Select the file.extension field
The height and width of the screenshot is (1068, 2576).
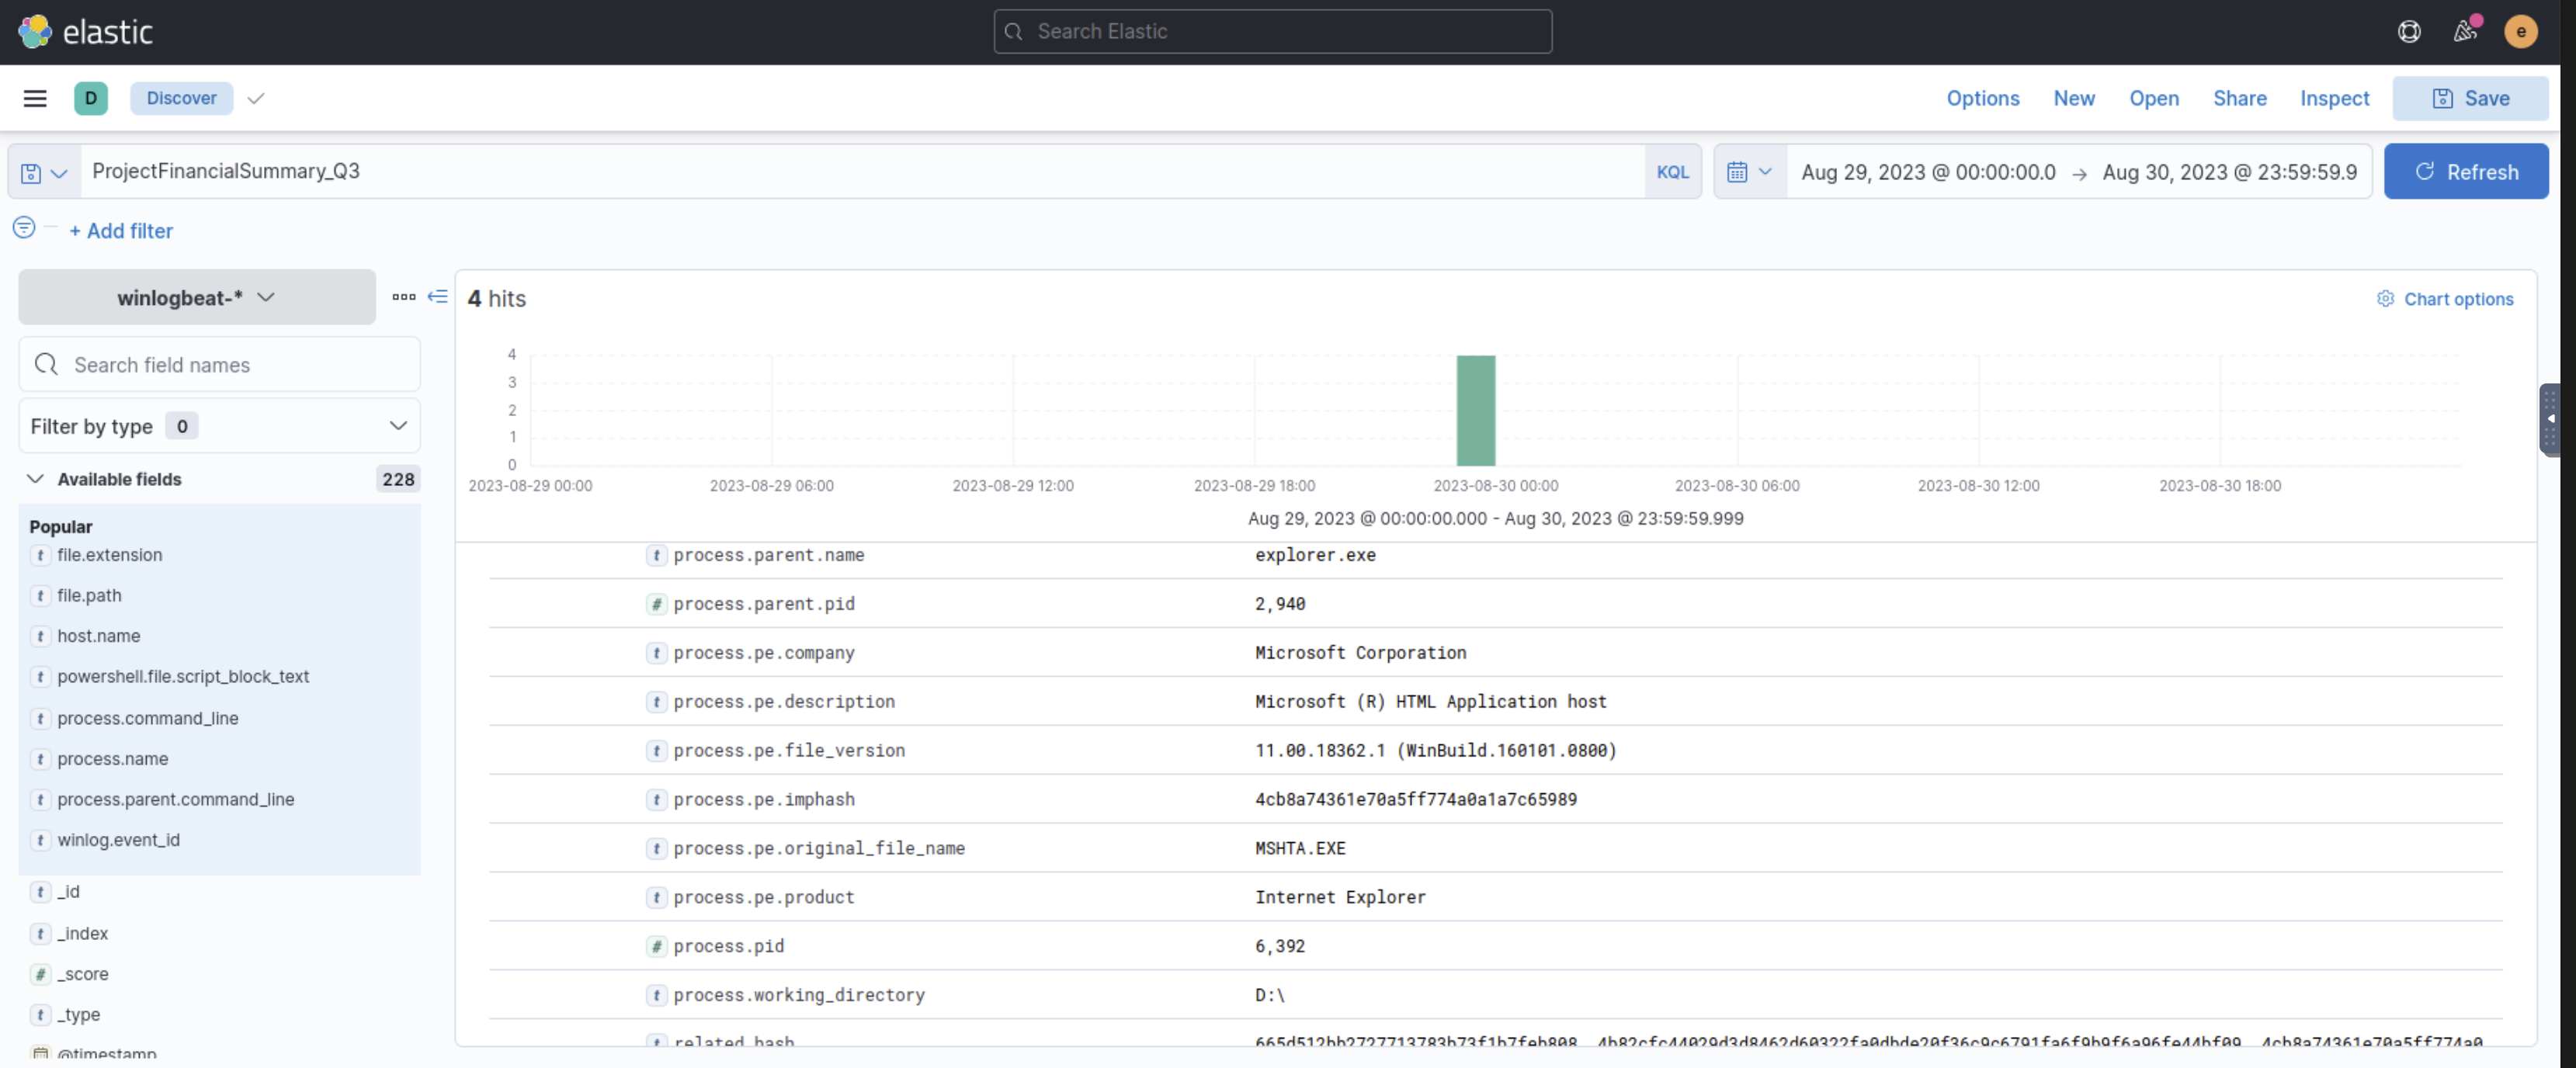point(109,555)
